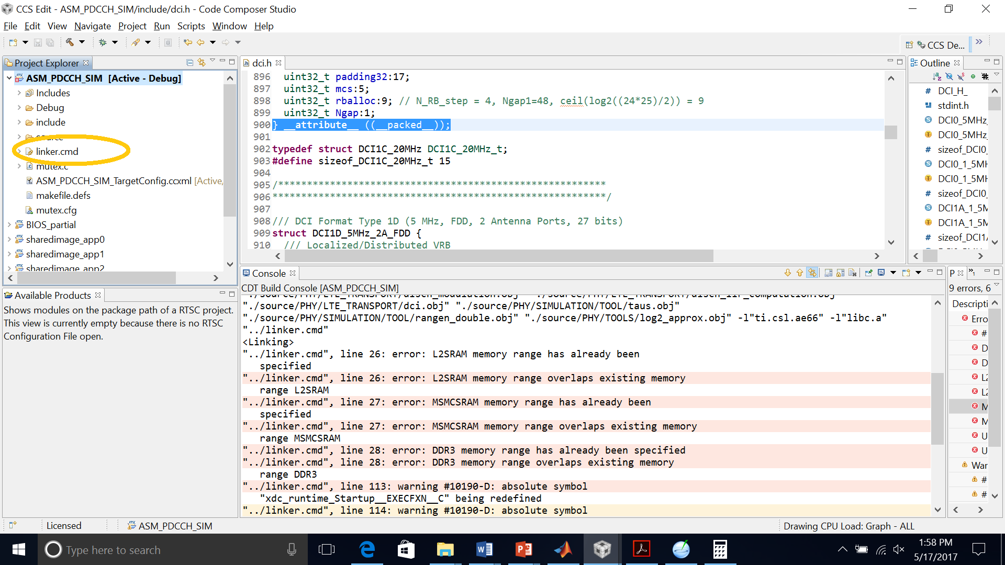
Task: Open Microsoft Edge from the taskbar
Action: pyautogui.click(x=367, y=549)
